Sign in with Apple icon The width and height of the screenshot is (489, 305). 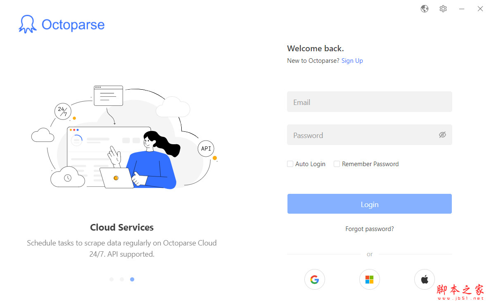(425, 280)
